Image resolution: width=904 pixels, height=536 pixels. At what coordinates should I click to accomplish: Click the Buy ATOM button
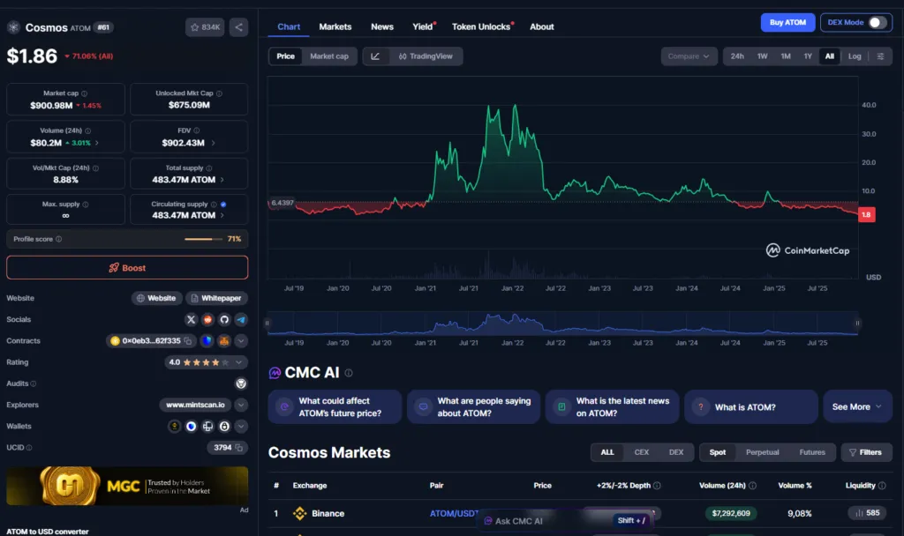point(787,22)
